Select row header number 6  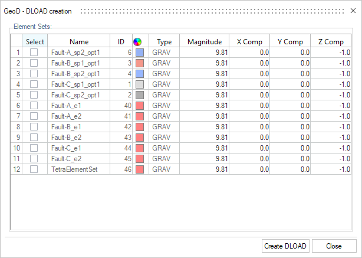[x=17, y=106]
